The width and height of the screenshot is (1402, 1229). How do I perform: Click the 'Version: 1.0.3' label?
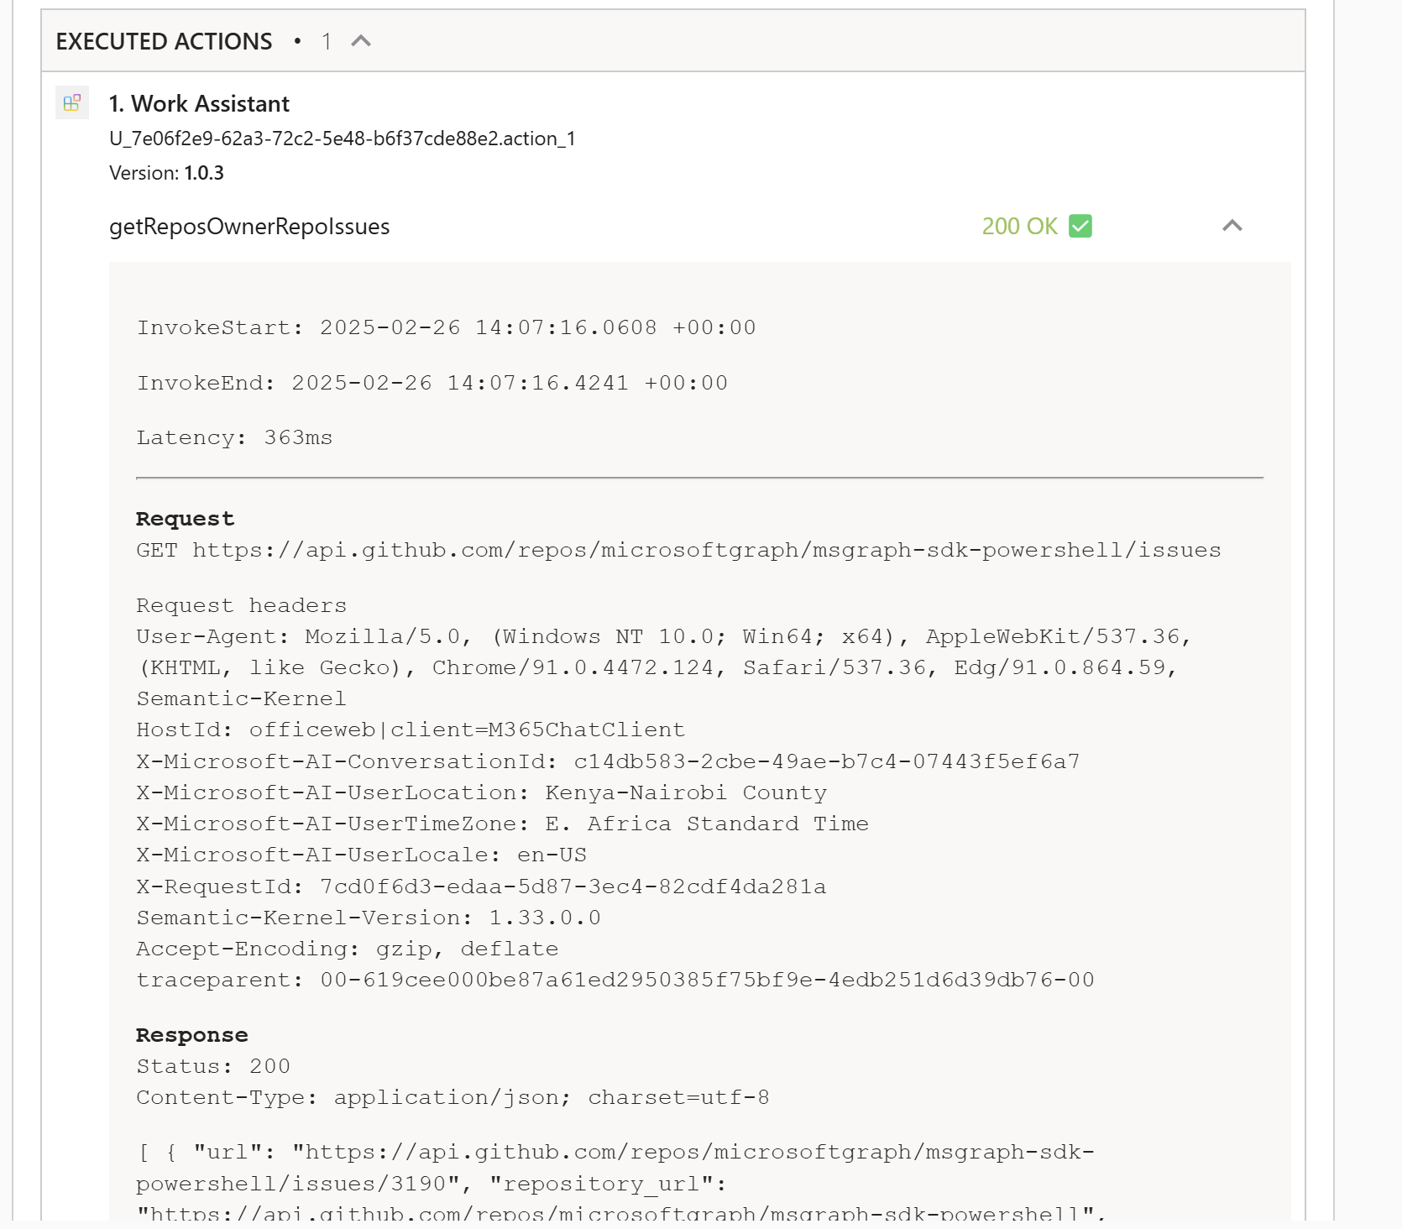click(166, 173)
